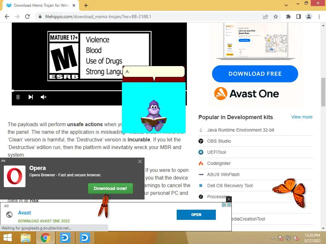Close the Opera ad popup
This screenshot has width=326, height=244.
tap(140, 161)
